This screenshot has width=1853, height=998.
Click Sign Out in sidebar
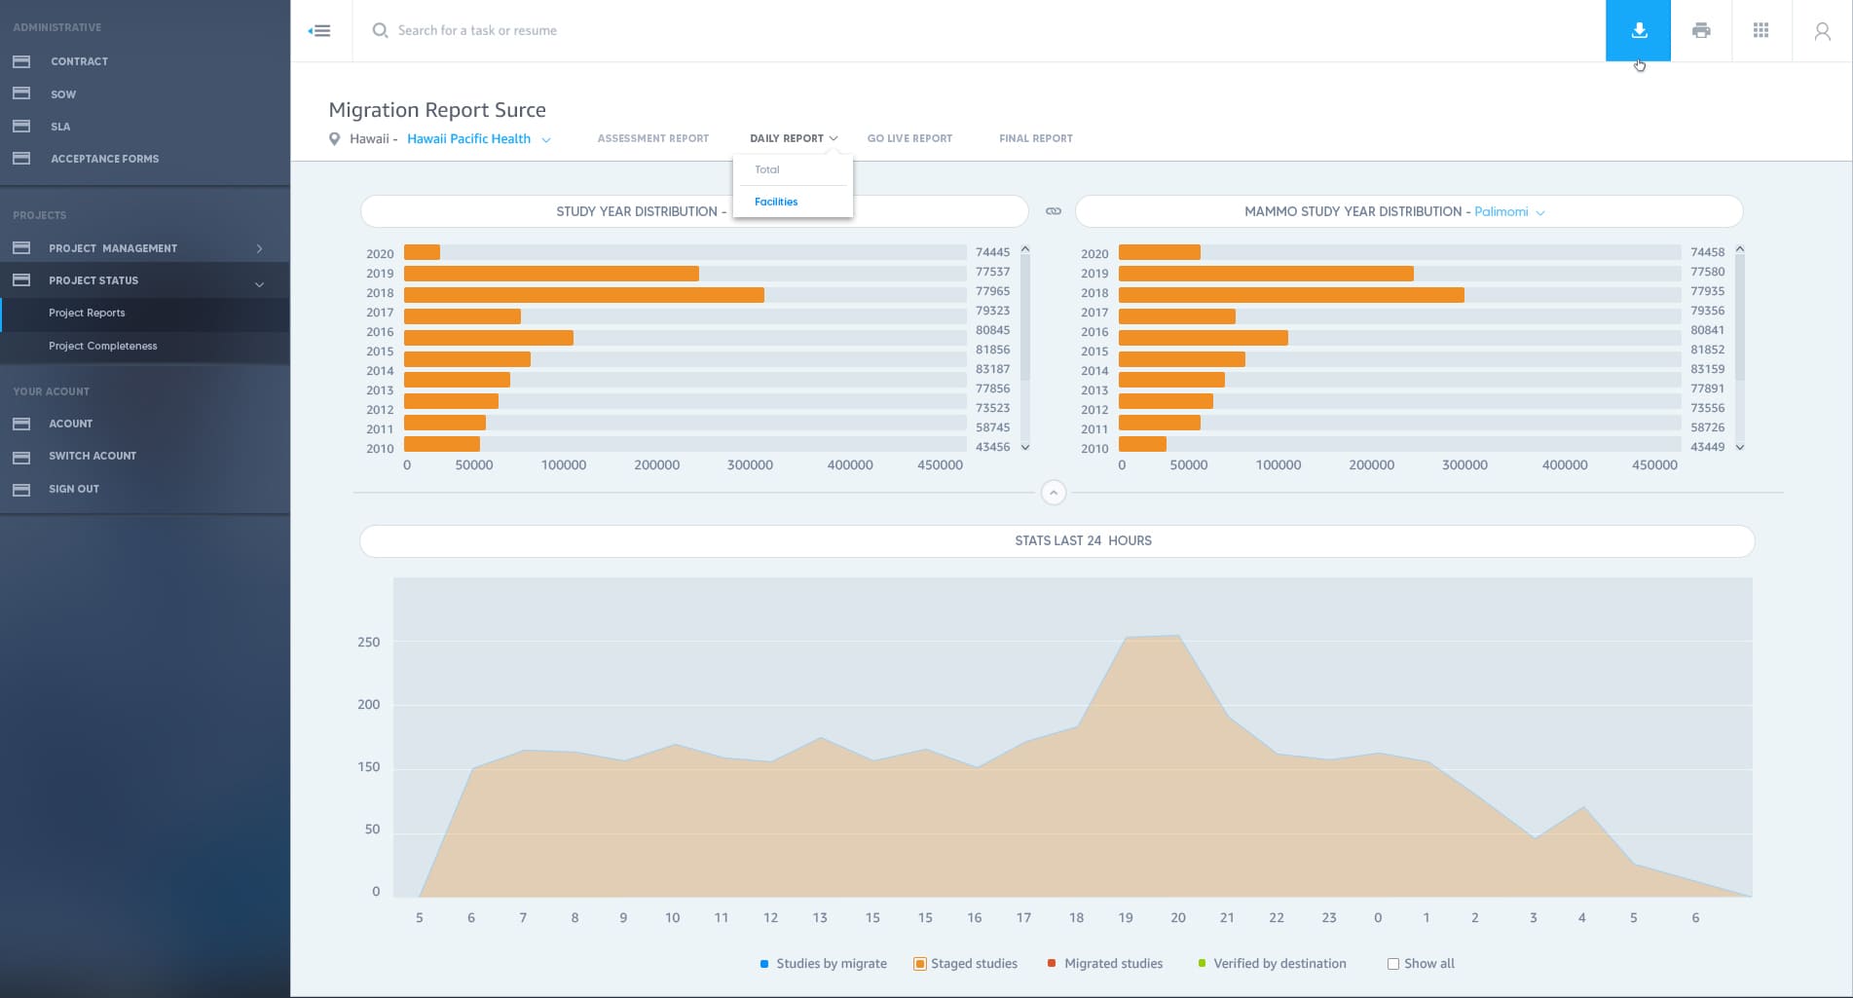74,489
